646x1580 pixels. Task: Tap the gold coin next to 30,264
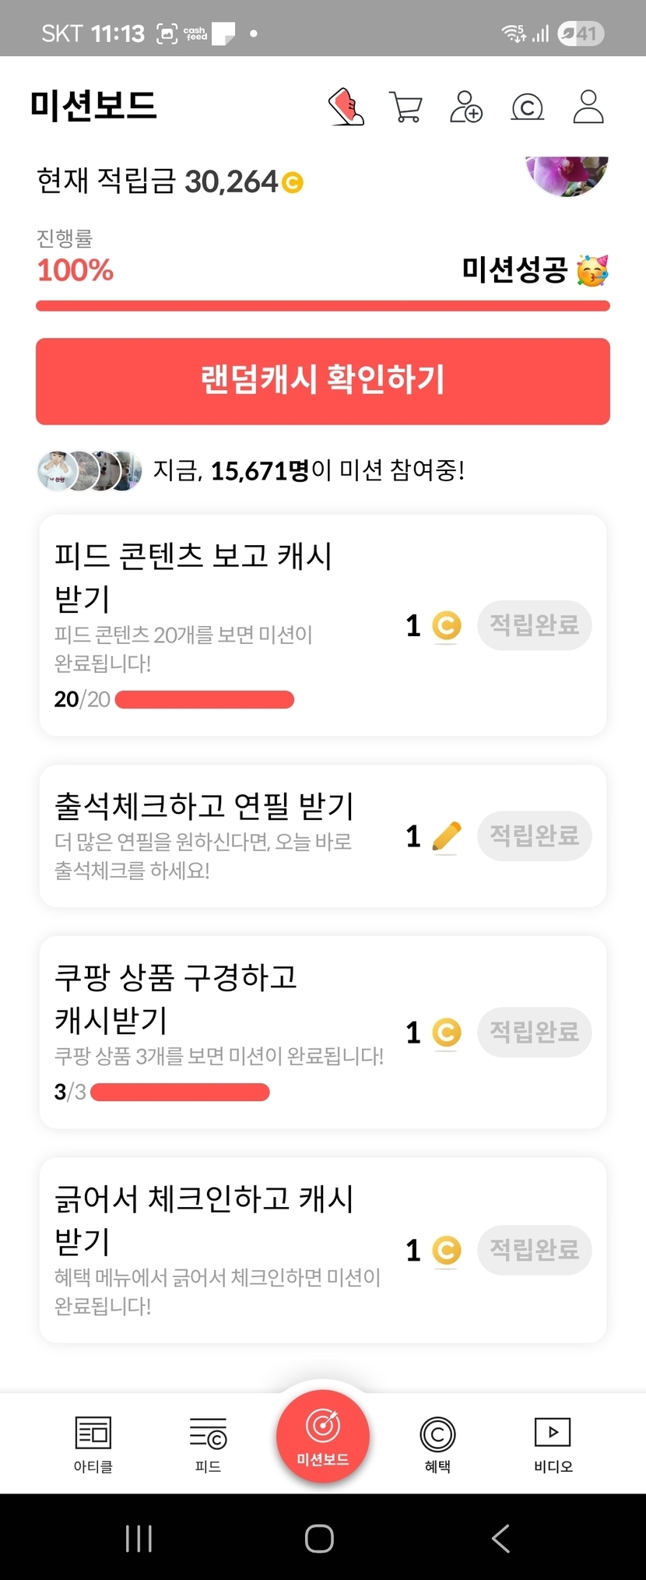point(293,182)
